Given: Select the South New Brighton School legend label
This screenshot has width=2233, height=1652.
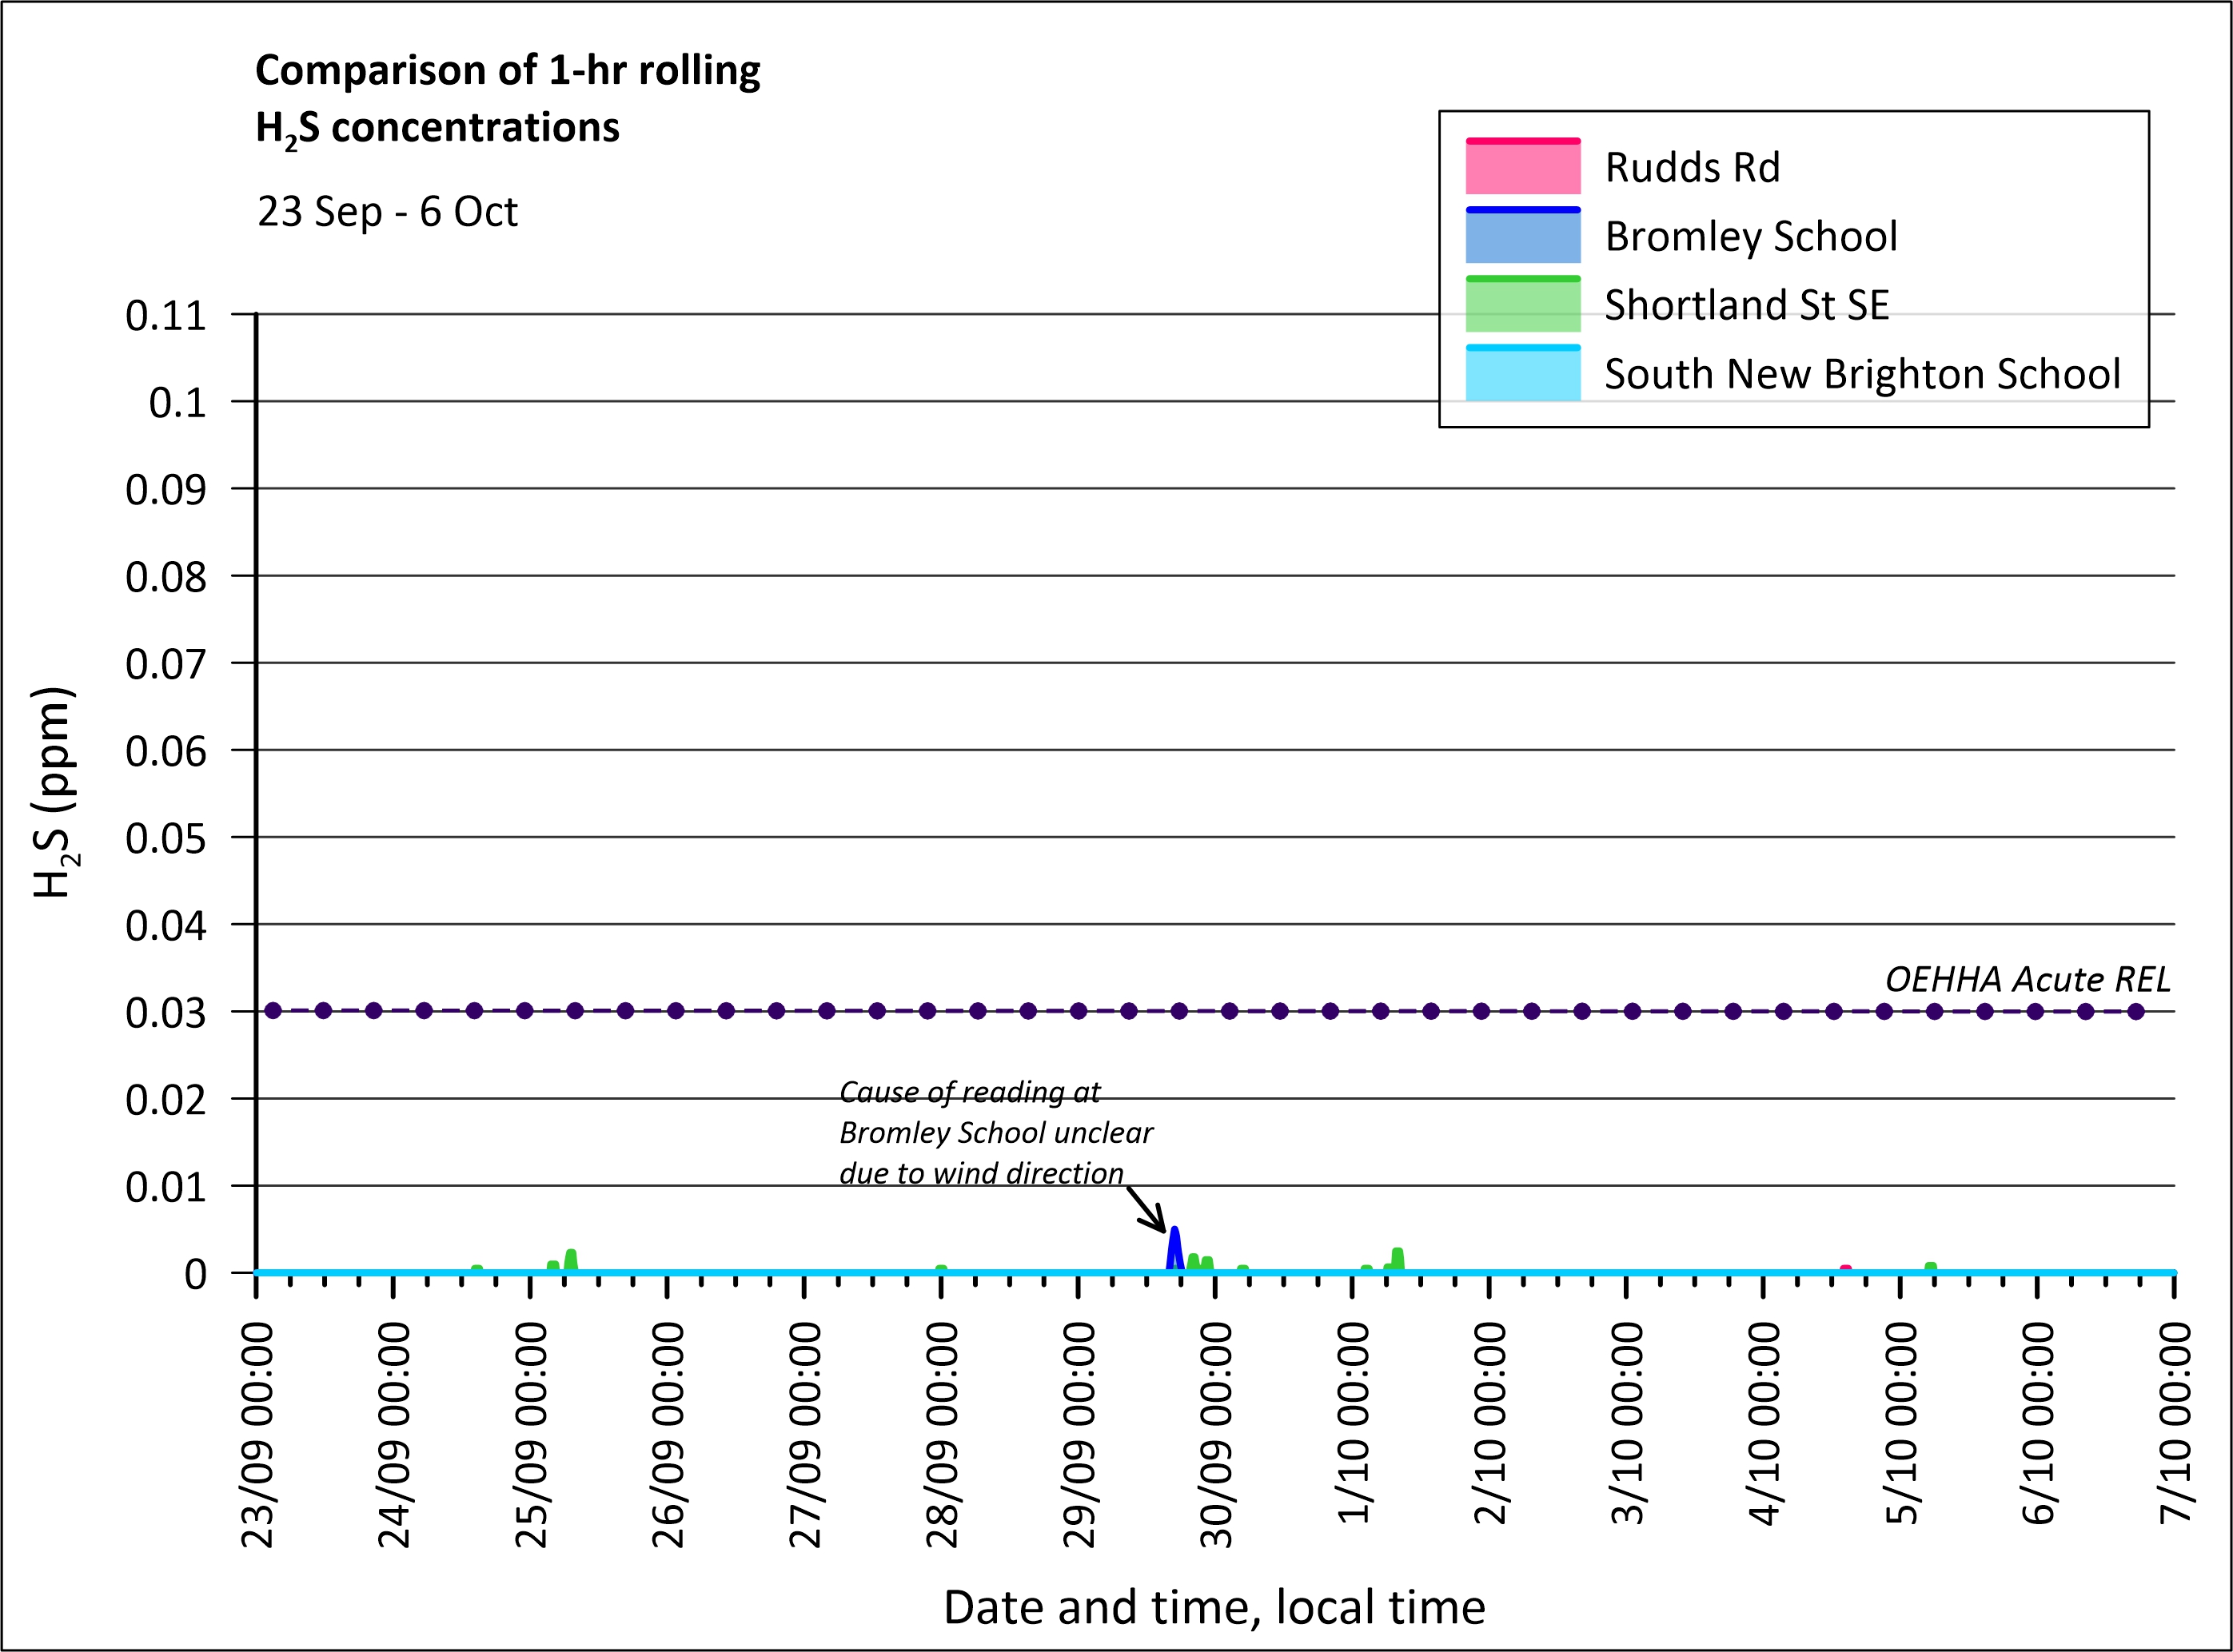Looking at the screenshot, I should click(1861, 374).
